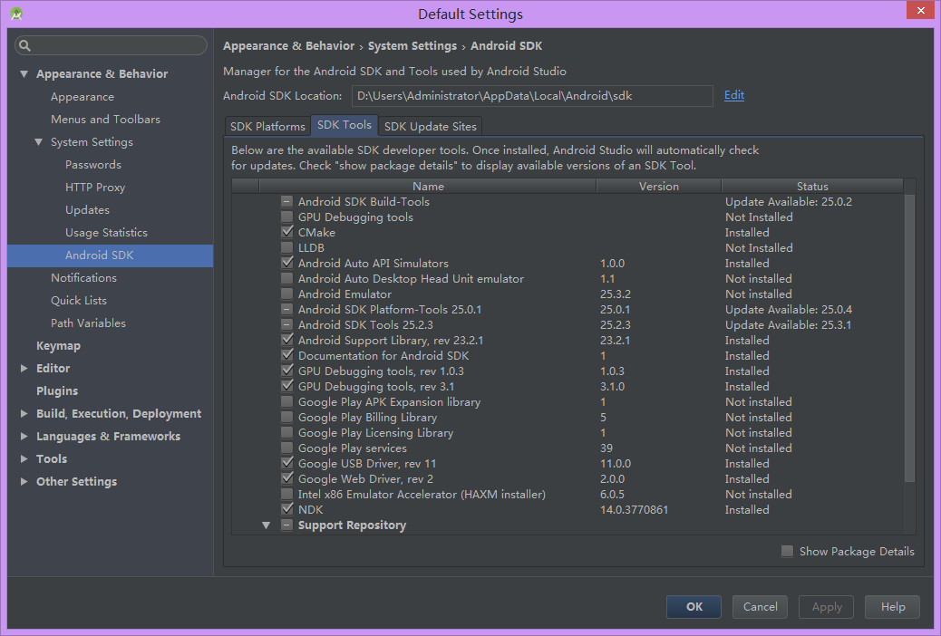Image resolution: width=941 pixels, height=636 pixels.
Task: Select 'Android Support Library, rev 23.2.1' row
Action: point(568,341)
